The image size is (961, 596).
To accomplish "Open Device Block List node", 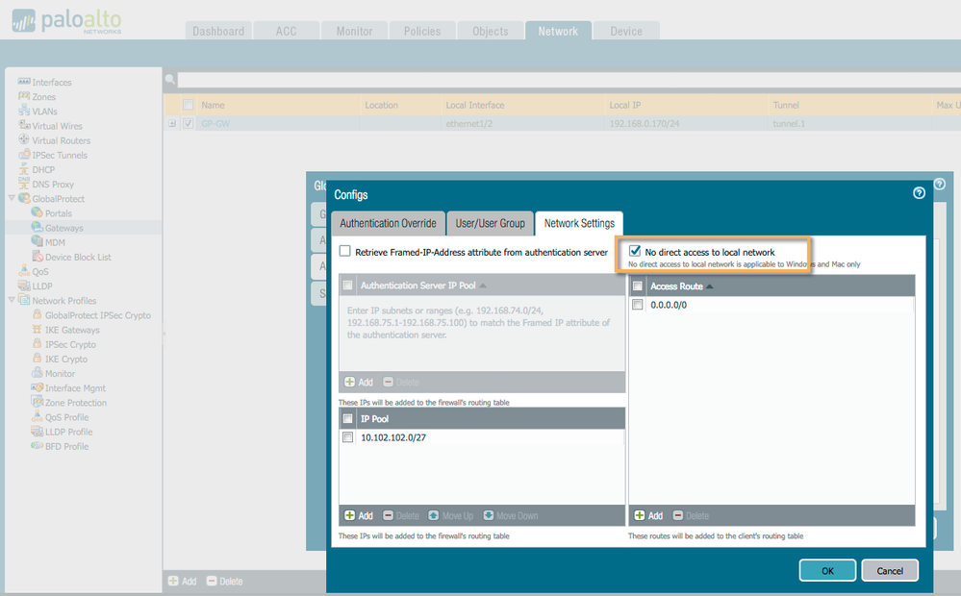I will pos(78,258).
